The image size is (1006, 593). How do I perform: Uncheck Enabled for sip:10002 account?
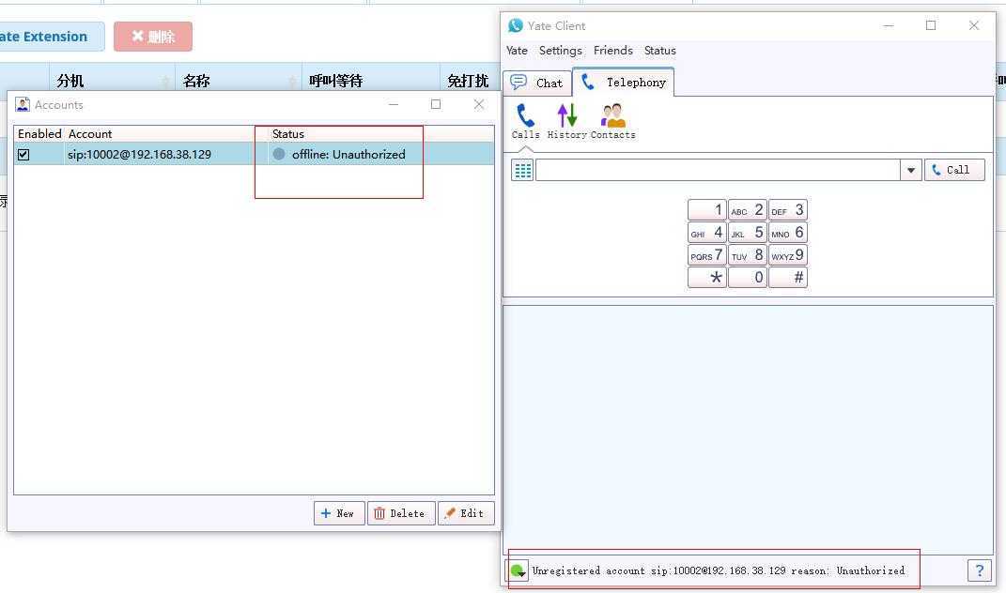tap(23, 155)
